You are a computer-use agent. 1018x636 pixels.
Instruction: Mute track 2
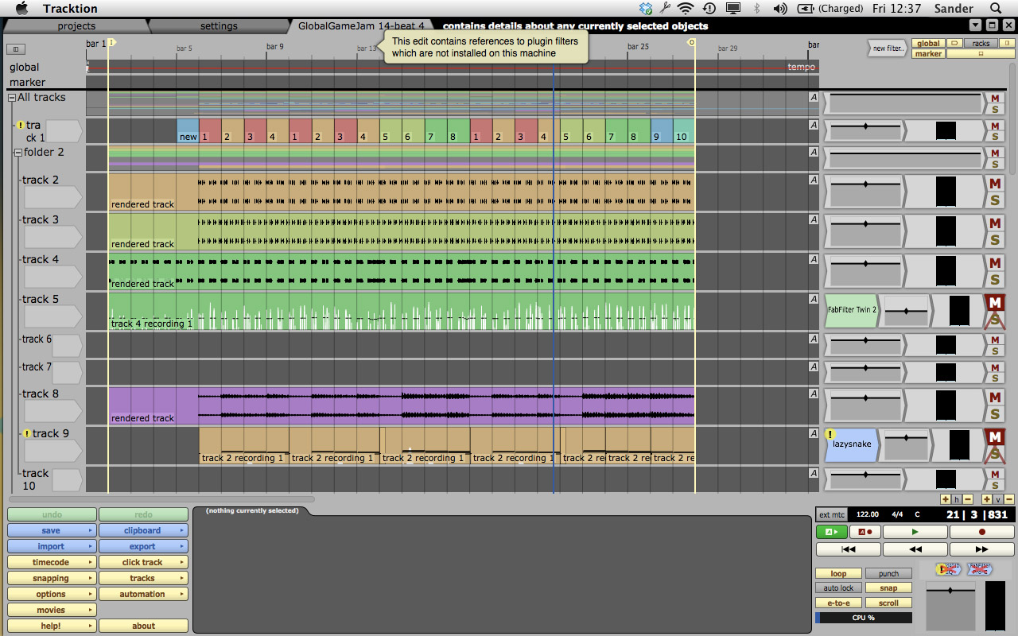pyautogui.click(x=994, y=185)
